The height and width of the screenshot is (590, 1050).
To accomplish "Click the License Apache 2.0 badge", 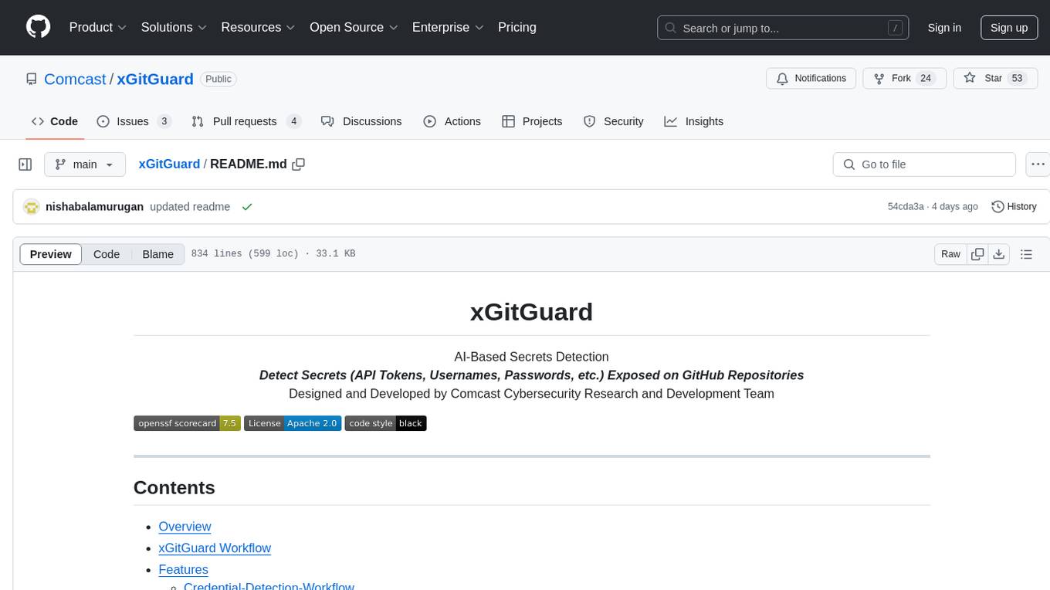I will (x=293, y=423).
